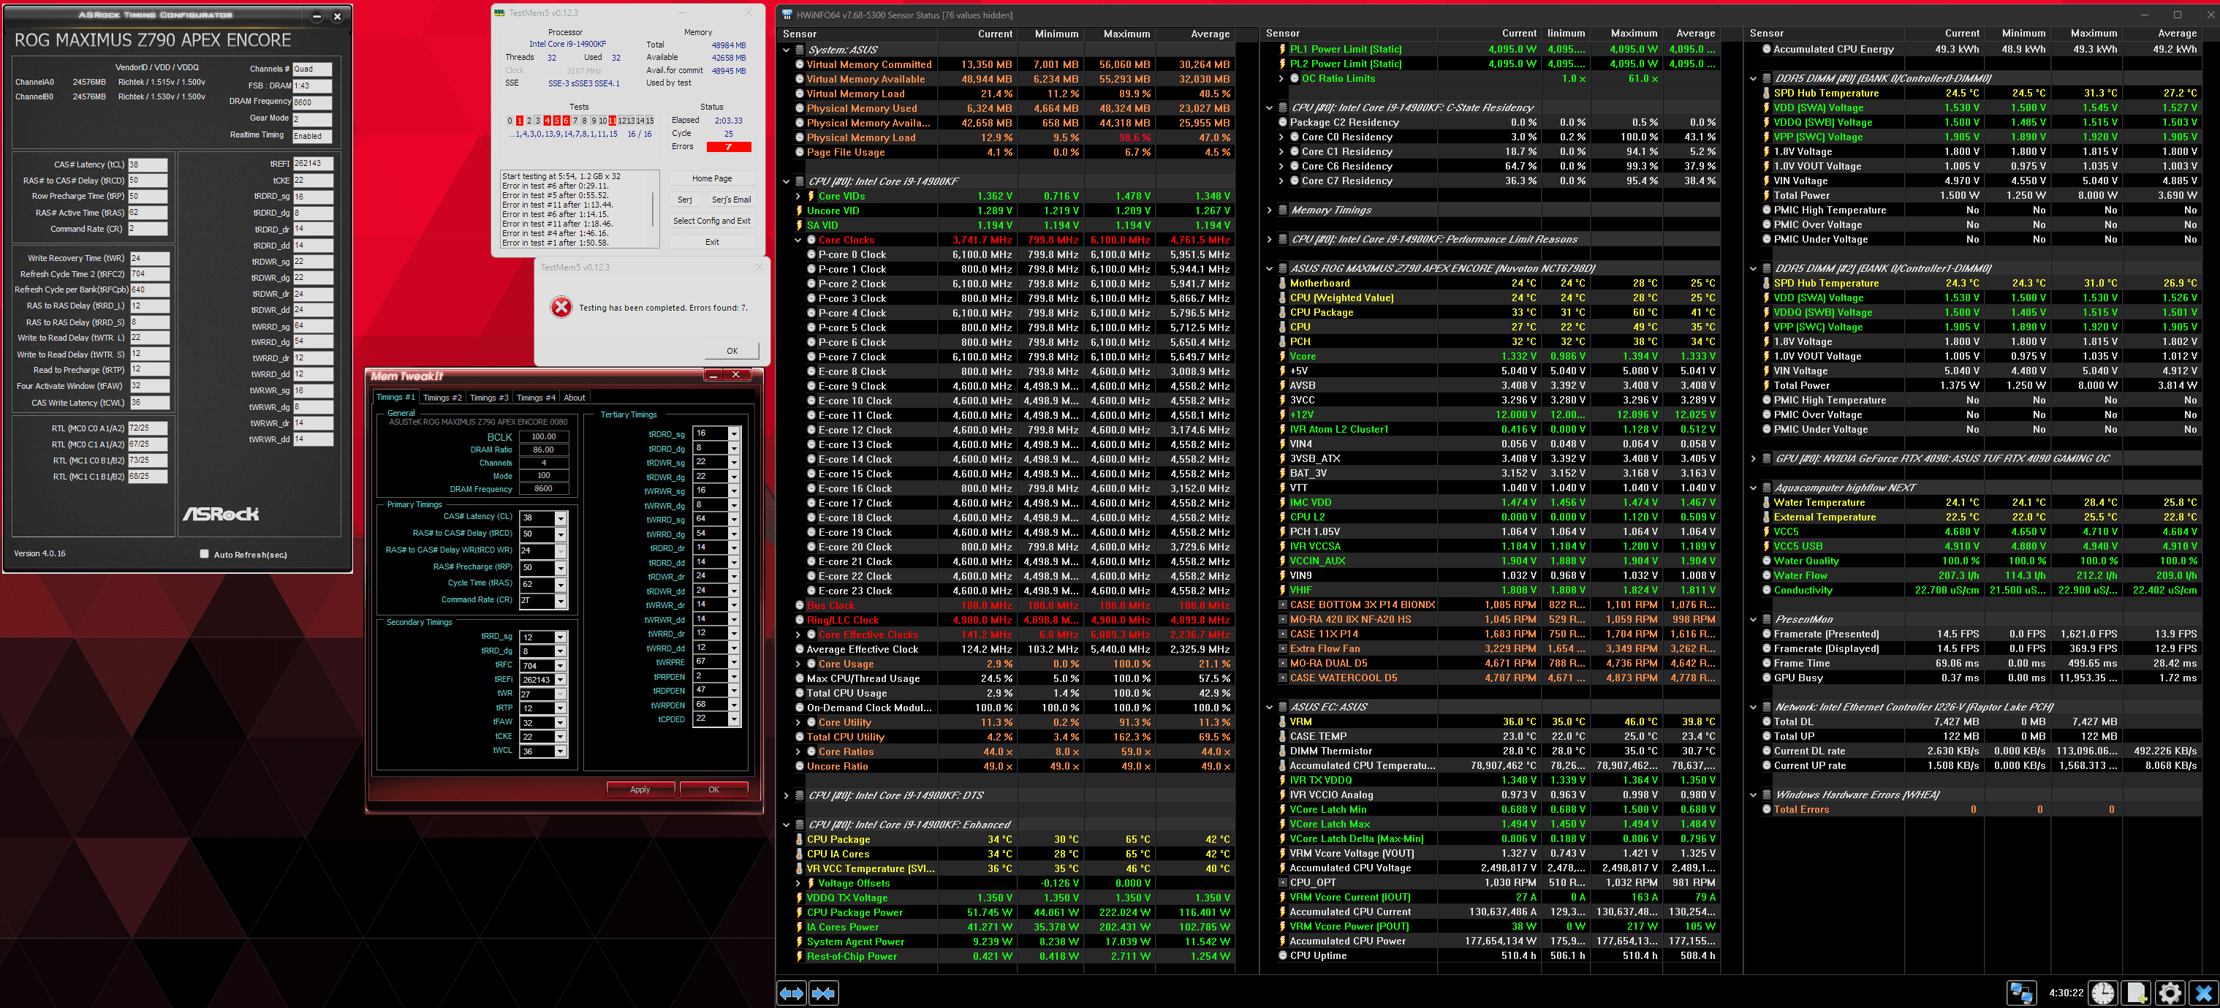Toggle the Auto Refresh checkbox
This screenshot has width=2220, height=1008.
tap(204, 554)
